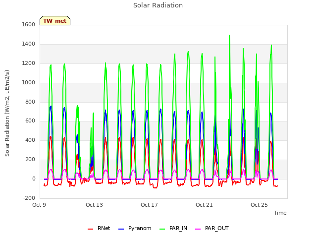This screenshot has height=238, width=317.
Task: Click the 400 y-axis tick label
Action: tap(30, 140)
